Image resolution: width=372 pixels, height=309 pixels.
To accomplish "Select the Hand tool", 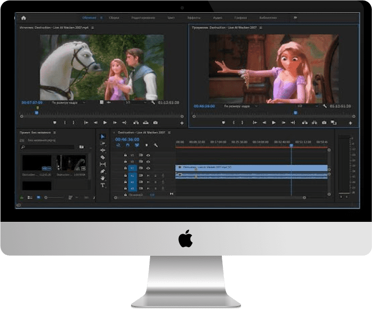I will (102, 178).
